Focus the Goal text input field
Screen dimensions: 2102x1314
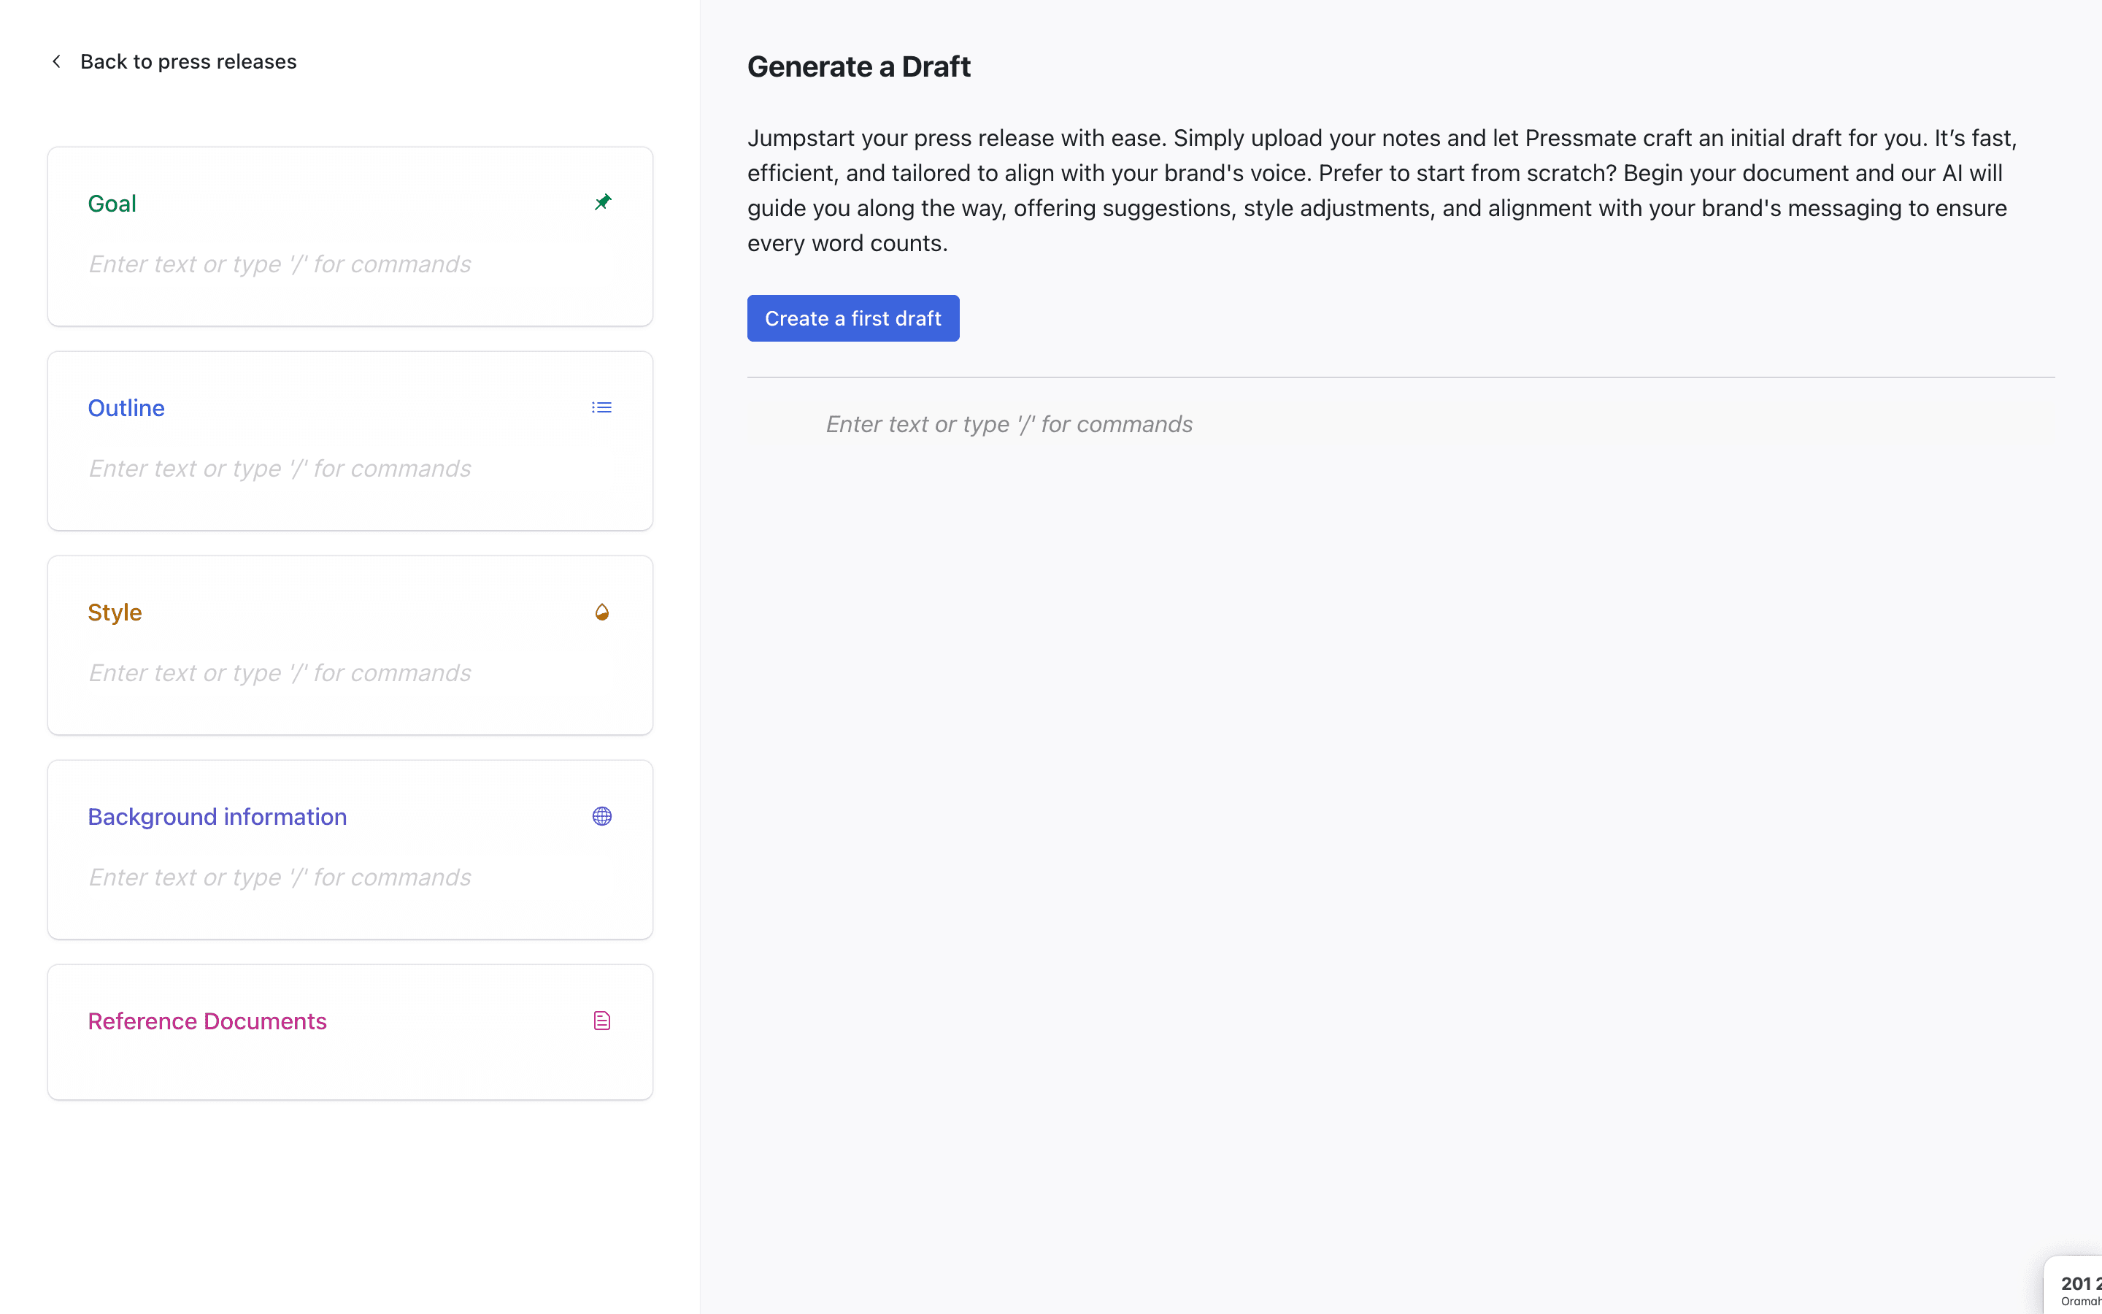tap(349, 264)
